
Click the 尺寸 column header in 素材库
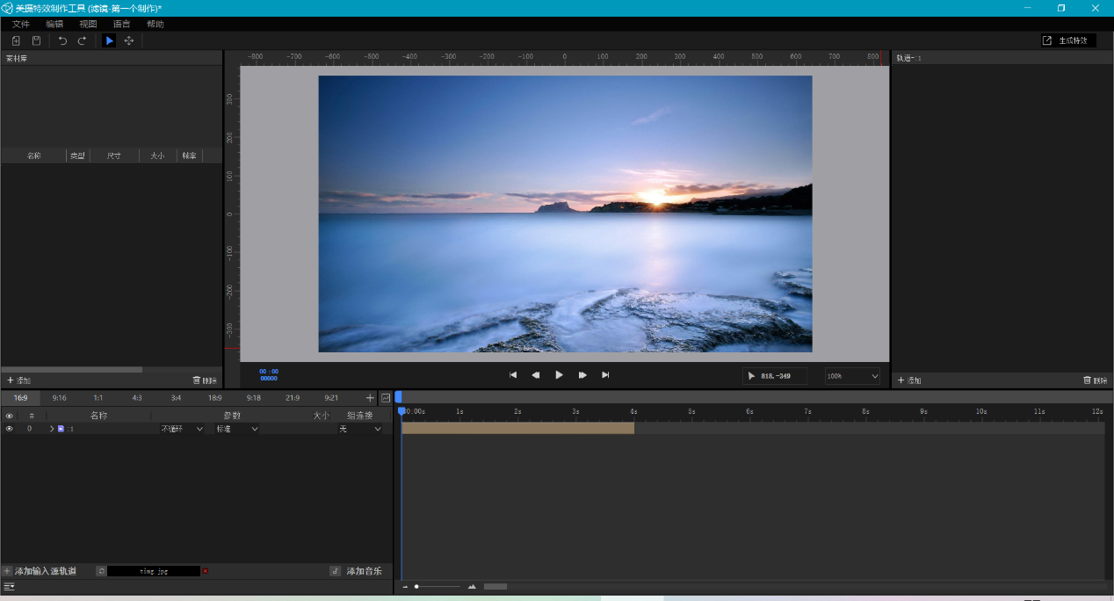pos(114,156)
